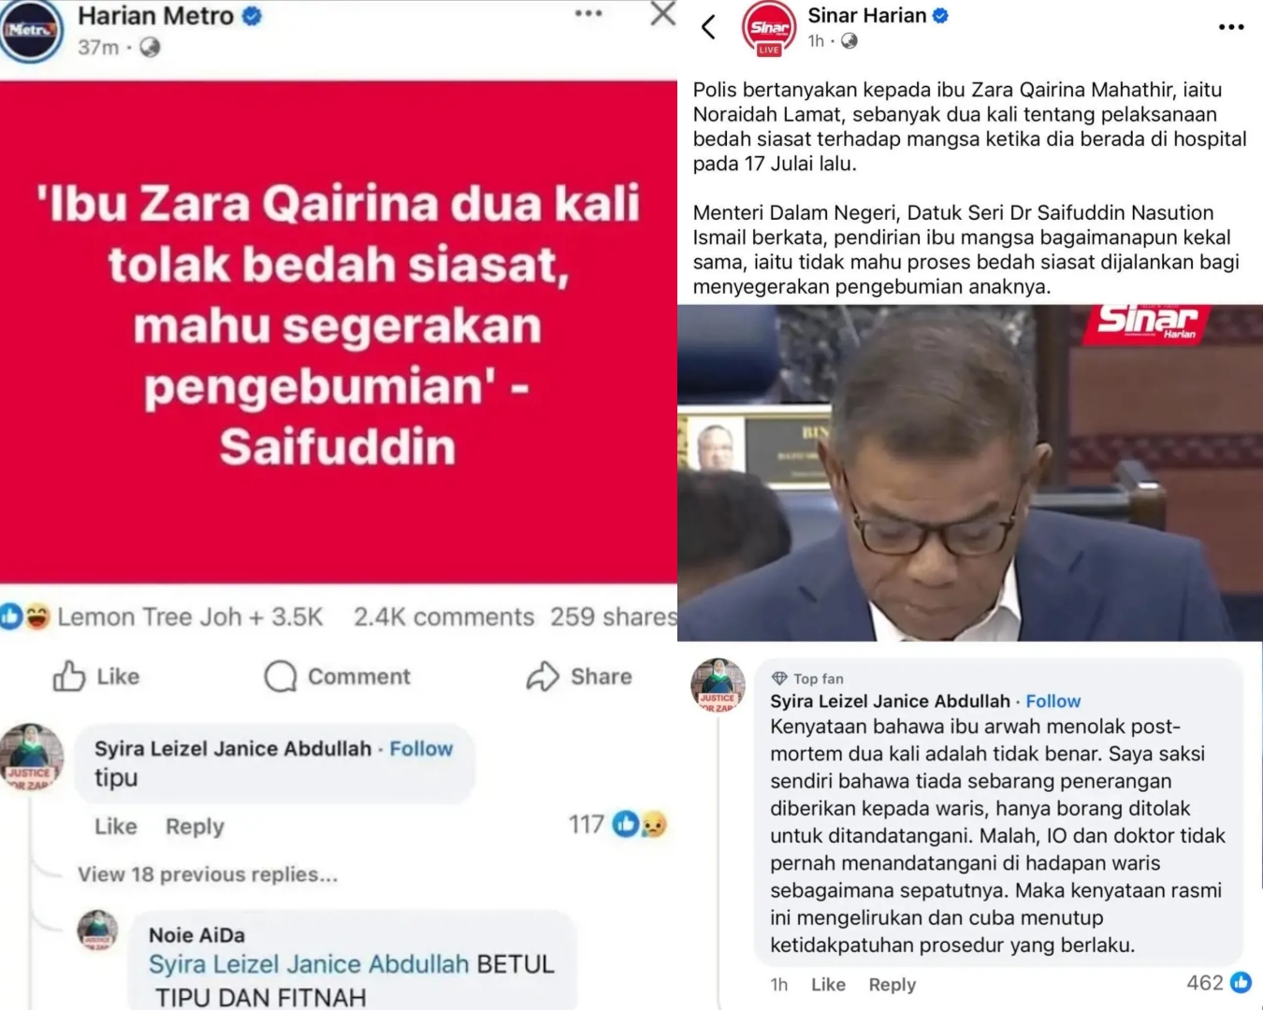Reply to the 'tipu' comment
Viewport: 1263px width, 1010px height.
[x=195, y=827]
